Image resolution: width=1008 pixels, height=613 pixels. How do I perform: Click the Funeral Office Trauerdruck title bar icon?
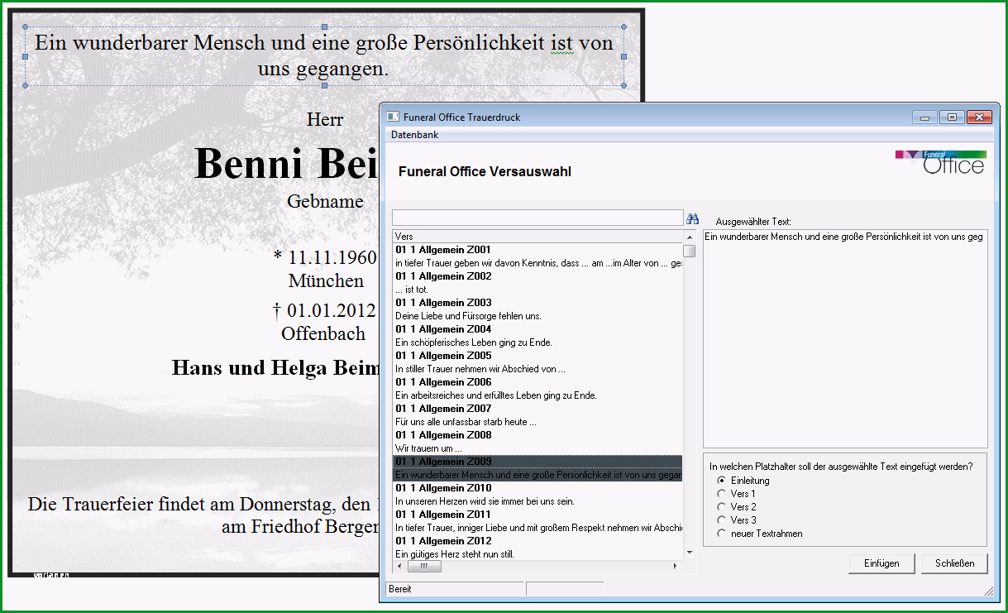(x=394, y=117)
